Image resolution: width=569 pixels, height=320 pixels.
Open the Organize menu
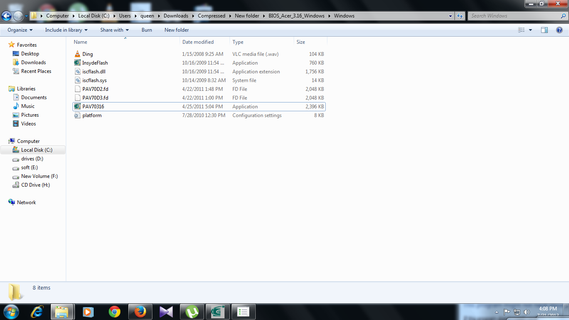point(20,30)
